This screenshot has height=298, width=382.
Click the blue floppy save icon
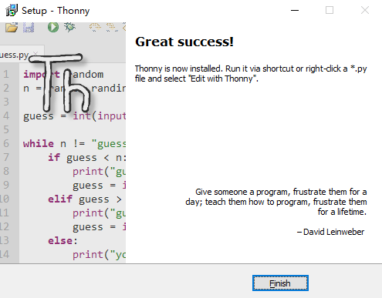[29, 28]
